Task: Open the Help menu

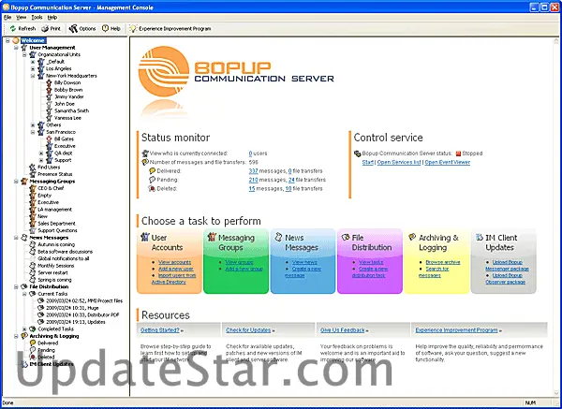Action: [x=52, y=17]
